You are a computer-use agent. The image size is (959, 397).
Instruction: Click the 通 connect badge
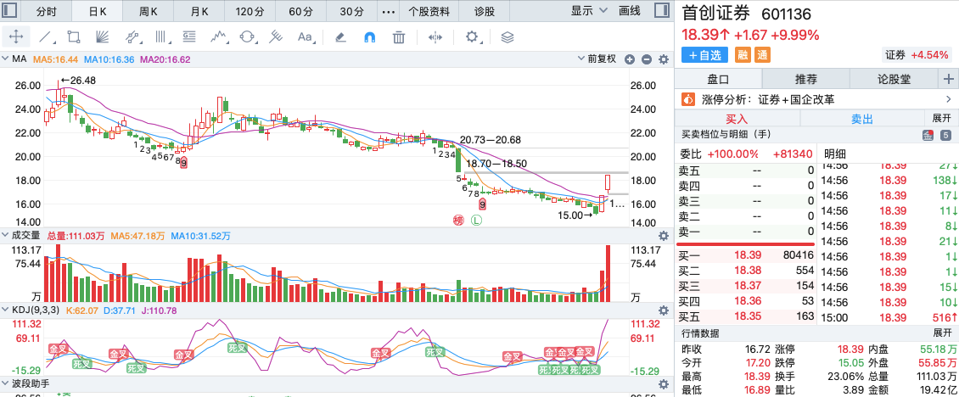coord(762,54)
